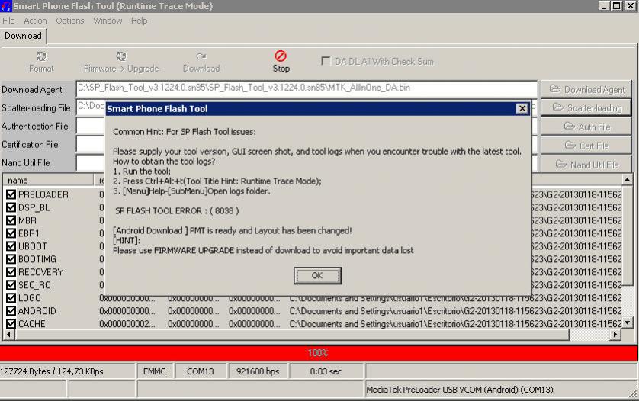
Task: Minimize the Smart Phone Flash Tool window
Action: (x=605, y=5)
